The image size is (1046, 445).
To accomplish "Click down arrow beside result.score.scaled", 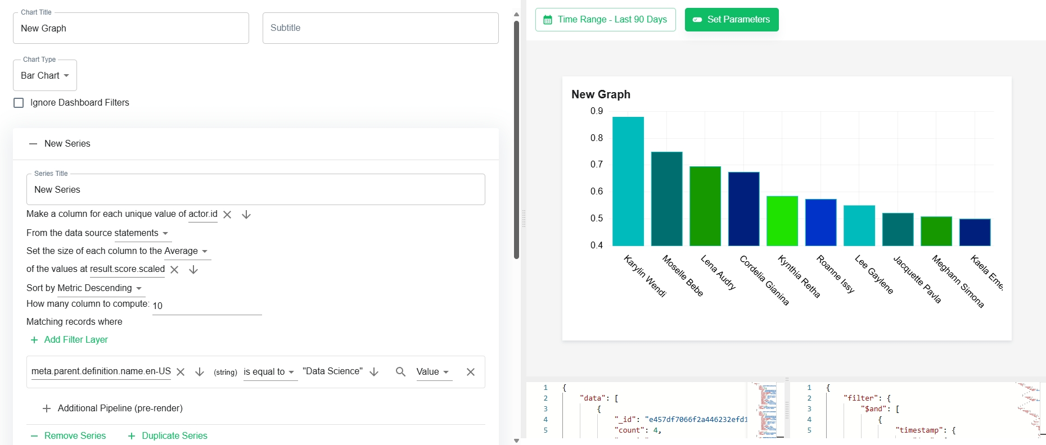I will 193,270.
